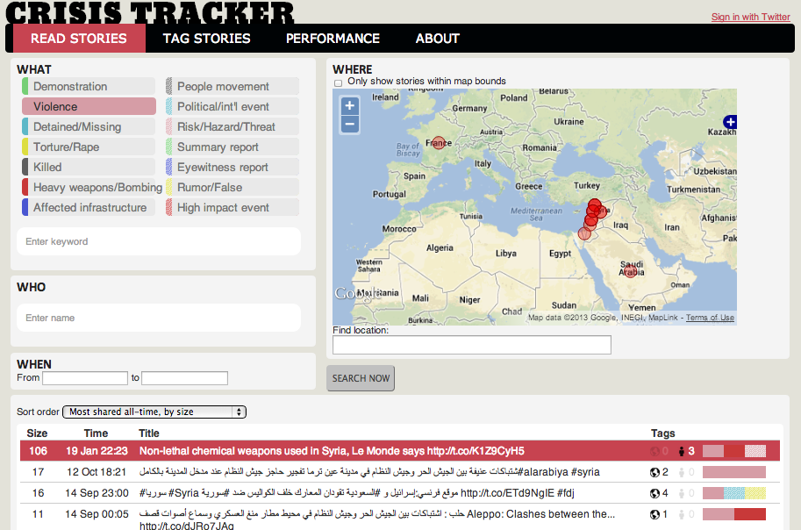Open the Tag Stories tab

pyautogui.click(x=206, y=39)
